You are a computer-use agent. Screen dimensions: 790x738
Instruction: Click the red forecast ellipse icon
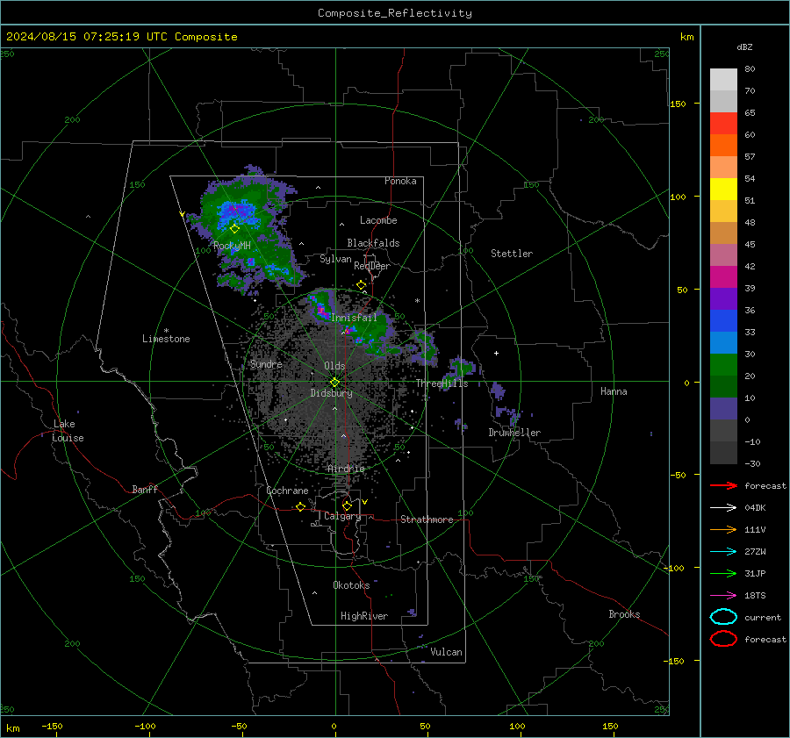tap(723, 639)
